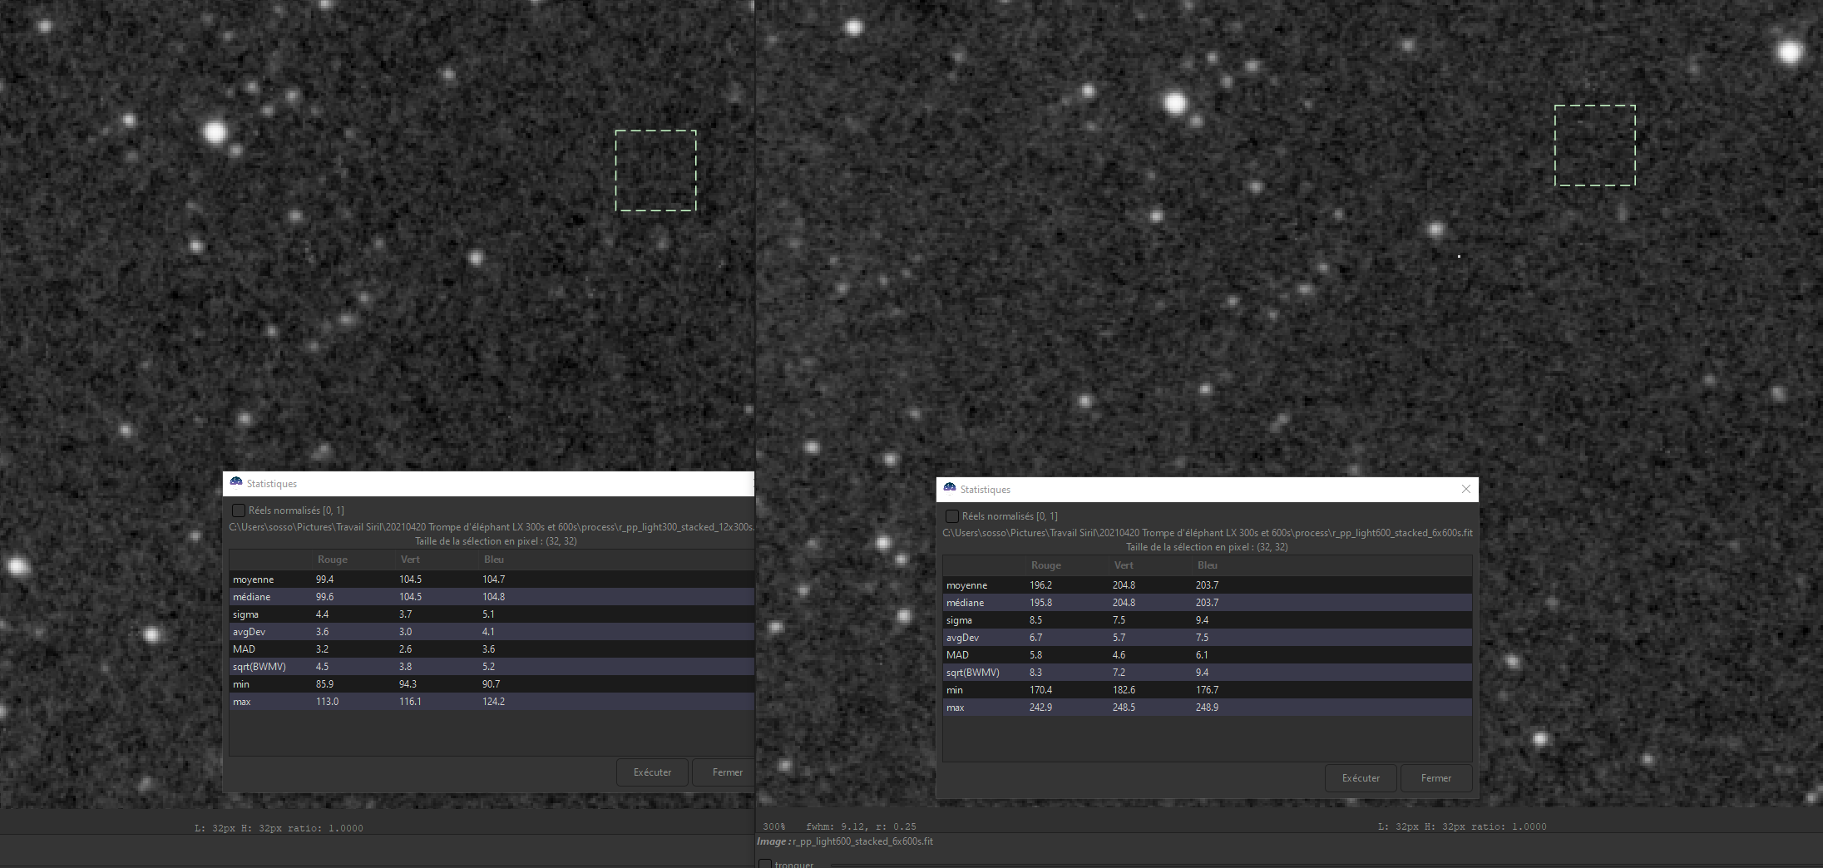
Task: Click the médiane Rouge value 195.8
Action: coord(1040,603)
